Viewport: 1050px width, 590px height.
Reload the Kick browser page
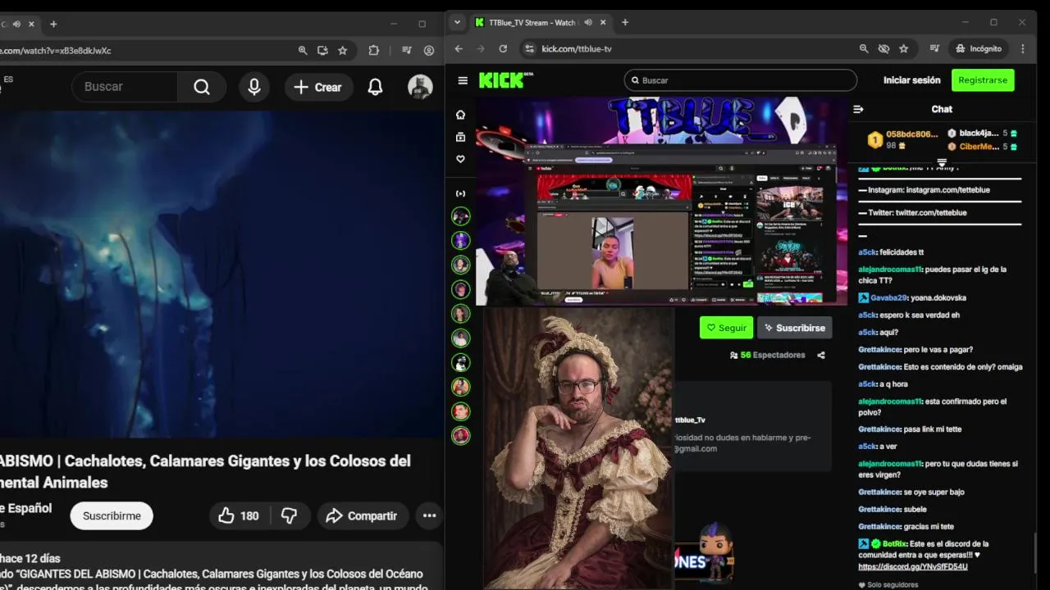[503, 48]
